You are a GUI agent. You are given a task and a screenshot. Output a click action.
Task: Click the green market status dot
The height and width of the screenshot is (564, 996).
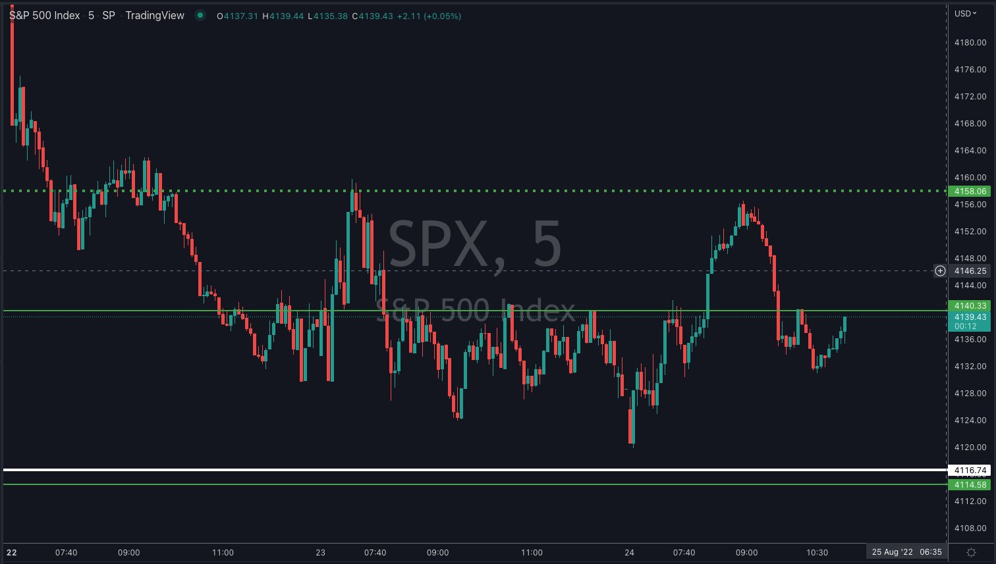200,15
